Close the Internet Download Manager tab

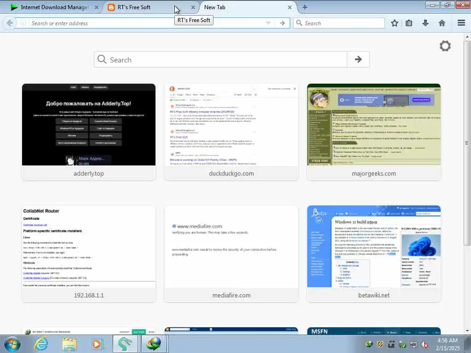[97, 7]
